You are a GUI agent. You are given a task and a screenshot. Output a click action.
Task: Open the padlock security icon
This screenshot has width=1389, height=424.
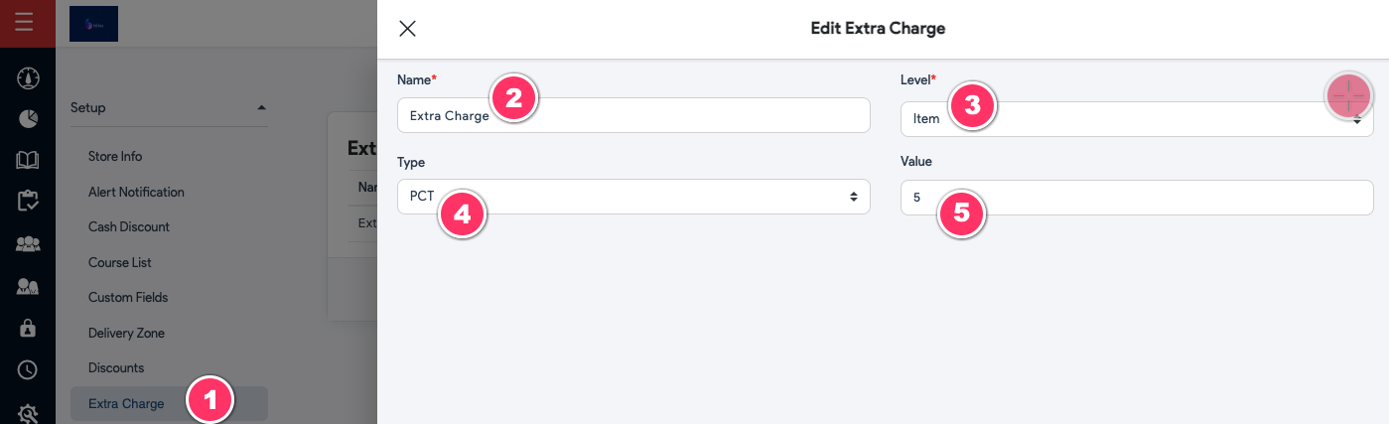(28, 327)
